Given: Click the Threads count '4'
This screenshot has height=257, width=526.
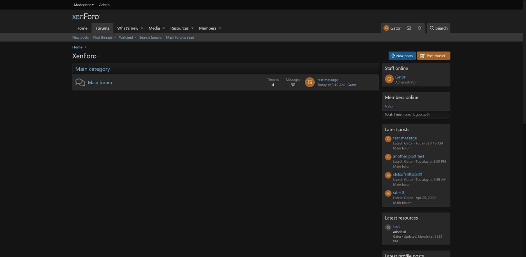Looking at the screenshot, I should coord(273,85).
